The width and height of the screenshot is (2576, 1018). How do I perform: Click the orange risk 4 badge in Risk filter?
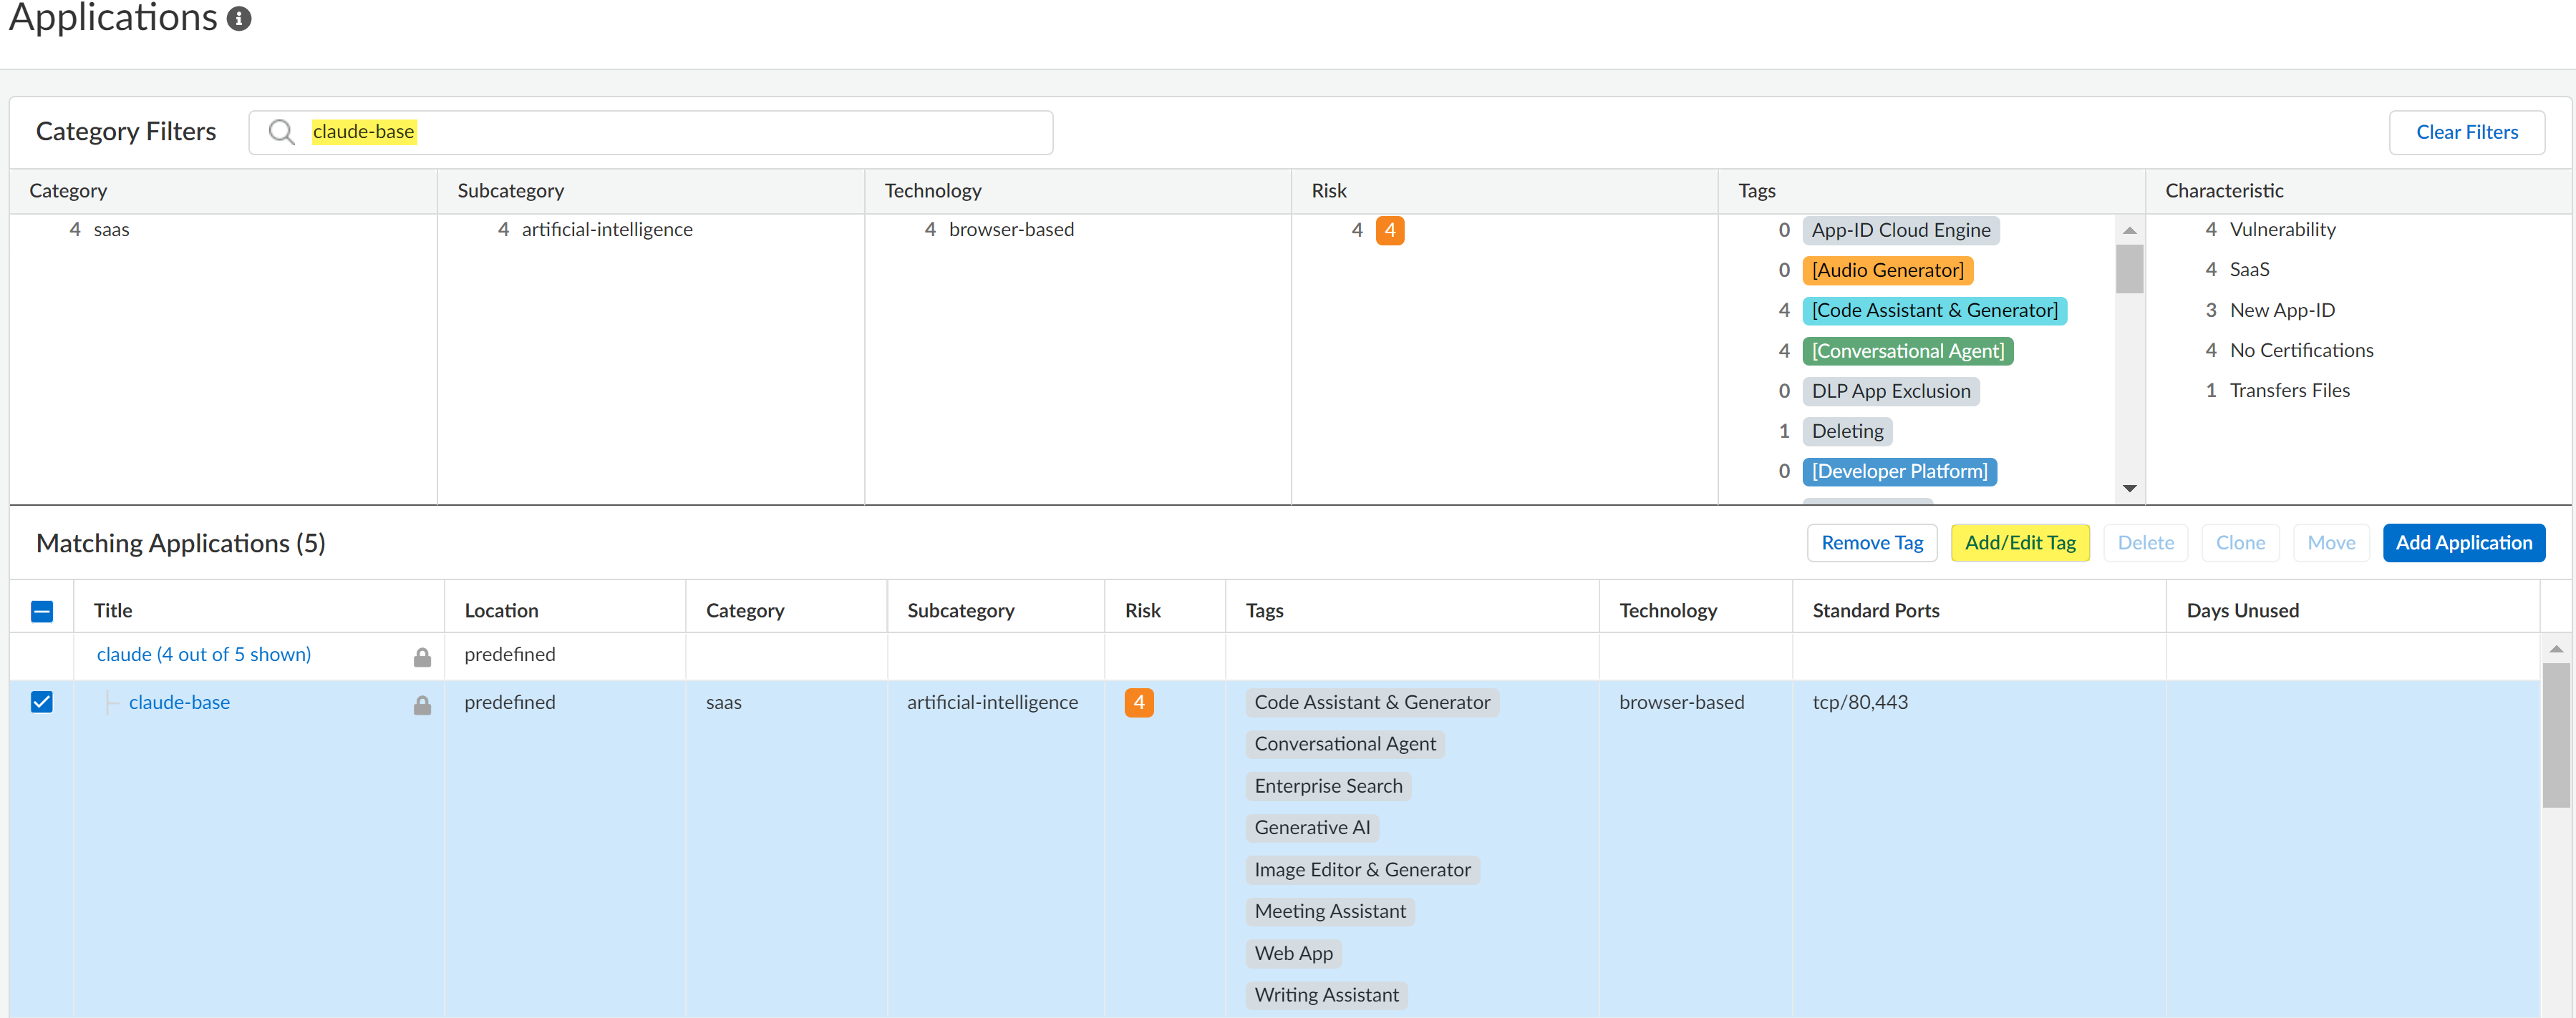[x=1389, y=230]
